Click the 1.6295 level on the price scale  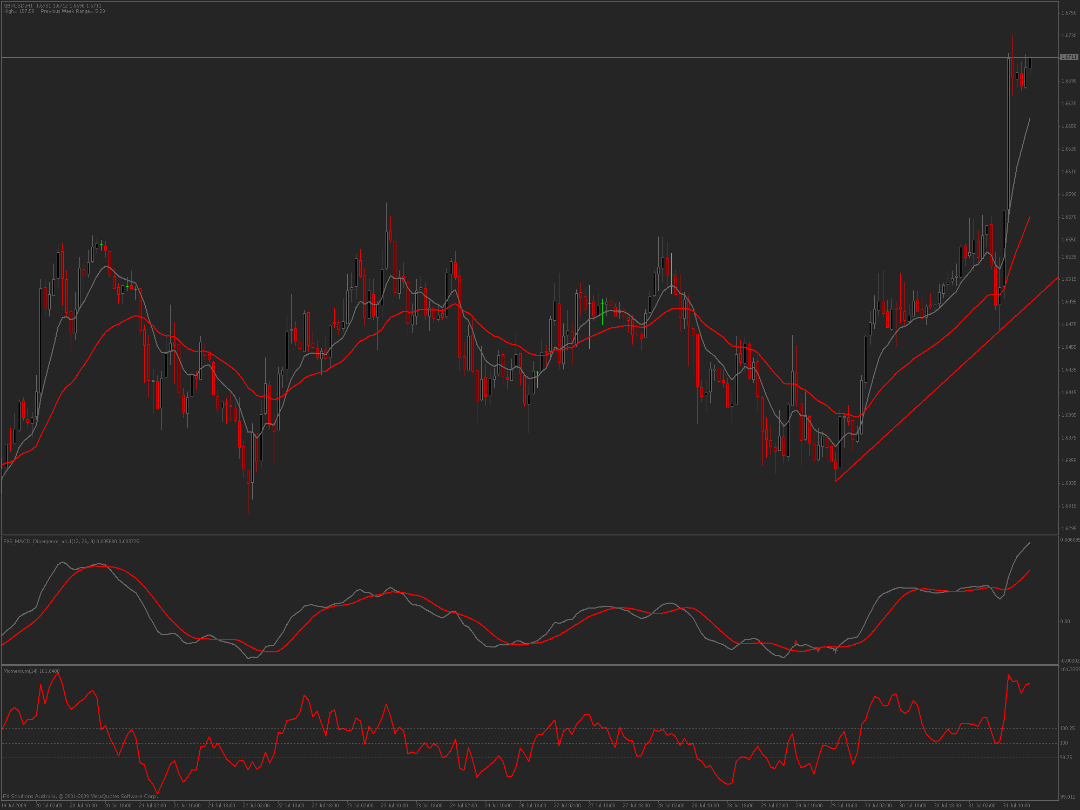pyautogui.click(x=1069, y=528)
